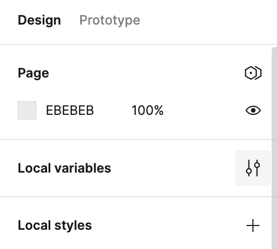The image size is (277, 249).
Task: Apply a color variable using Page hexagon icon
Action: click(x=253, y=73)
